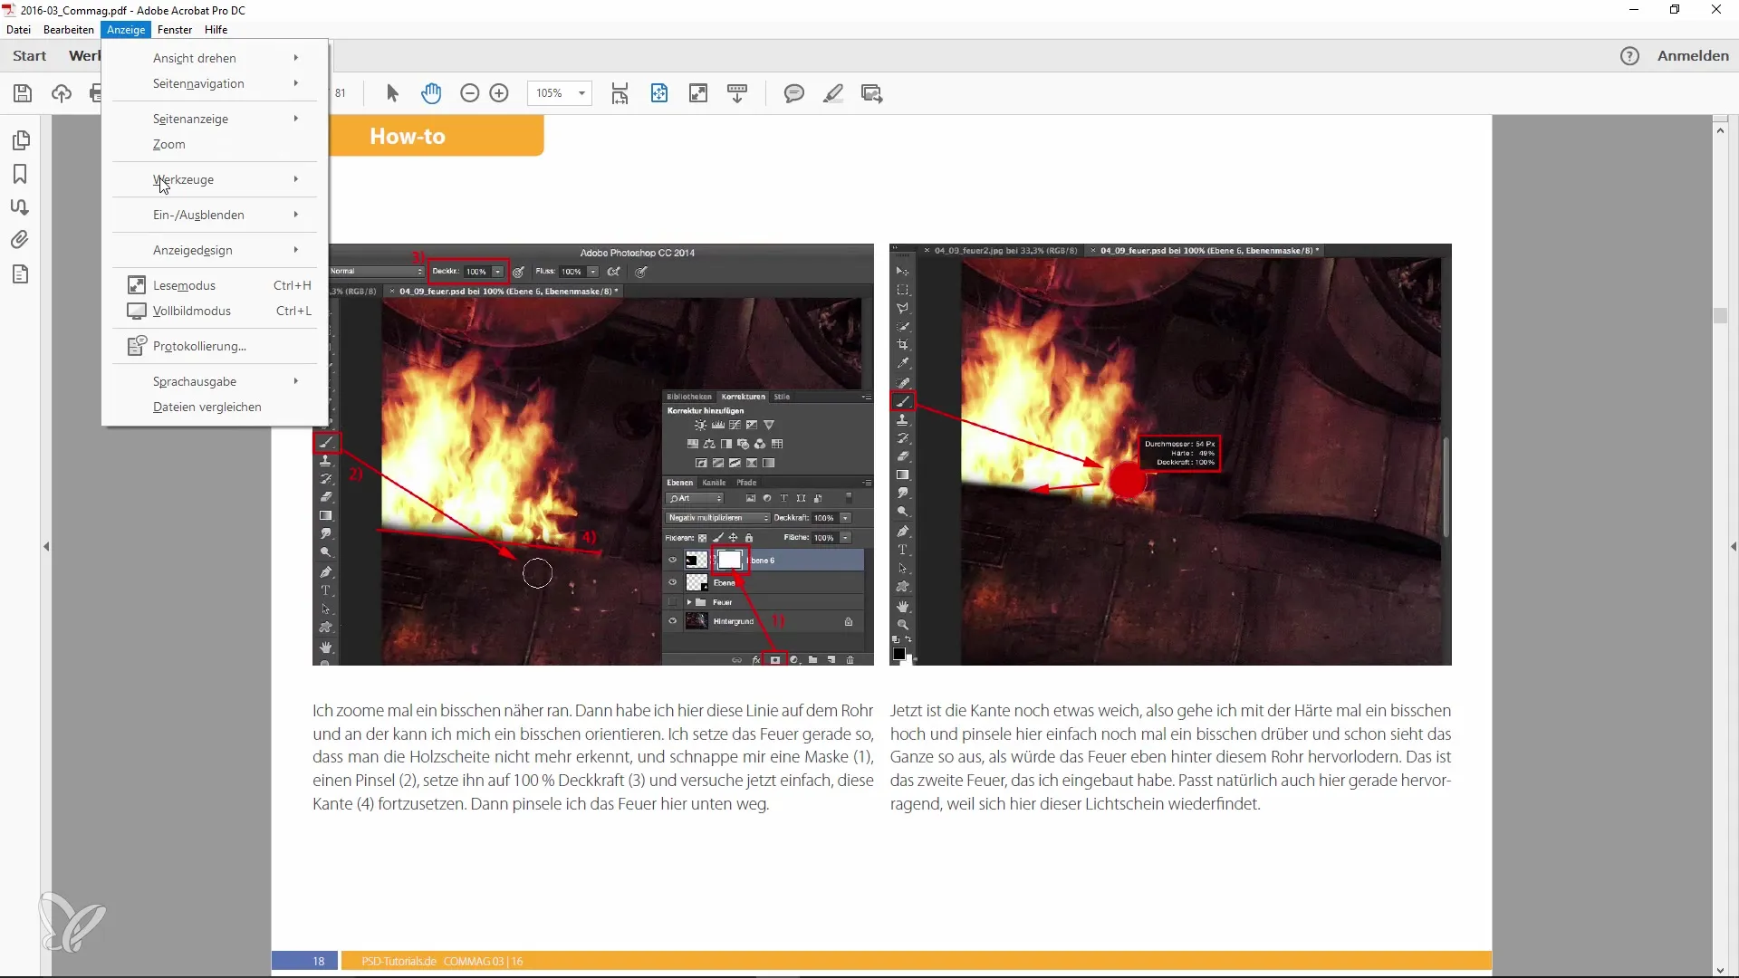Switch to the Start tab
Viewport: 1739px width, 978px height.
pyautogui.click(x=30, y=56)
